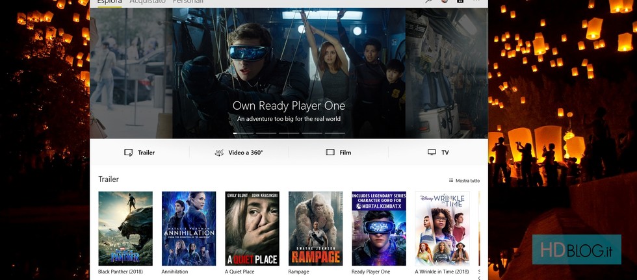Open the Annihilation poster thumbnail

189,229
